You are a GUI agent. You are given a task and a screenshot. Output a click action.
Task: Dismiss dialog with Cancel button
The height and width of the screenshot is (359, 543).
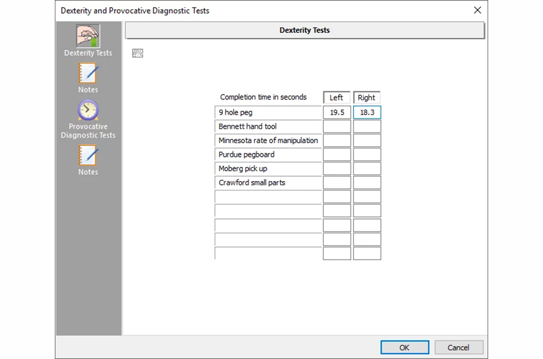click(458, 347)
